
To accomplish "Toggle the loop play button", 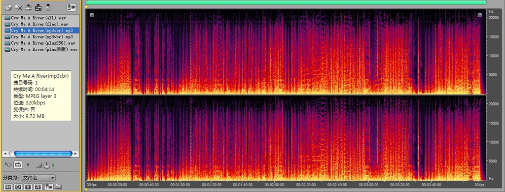I will pos(18,164).
